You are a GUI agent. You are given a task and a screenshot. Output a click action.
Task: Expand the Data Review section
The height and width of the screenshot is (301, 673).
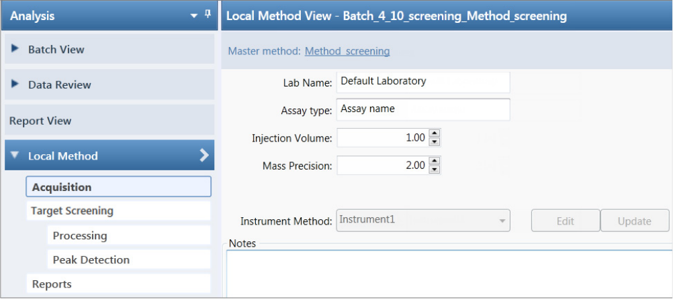click(x=15, y=84)
